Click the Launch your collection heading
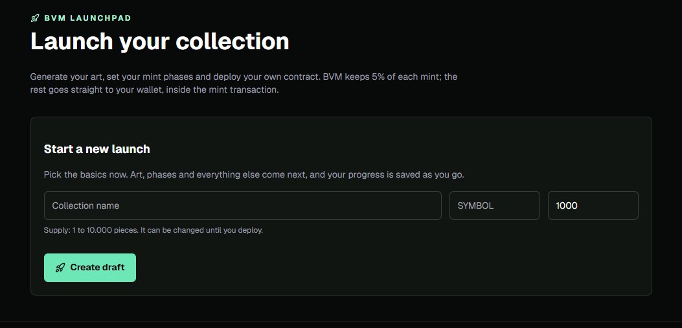This screenshot has height=328, width=682. pyautogui.click(x=159, y=42)
